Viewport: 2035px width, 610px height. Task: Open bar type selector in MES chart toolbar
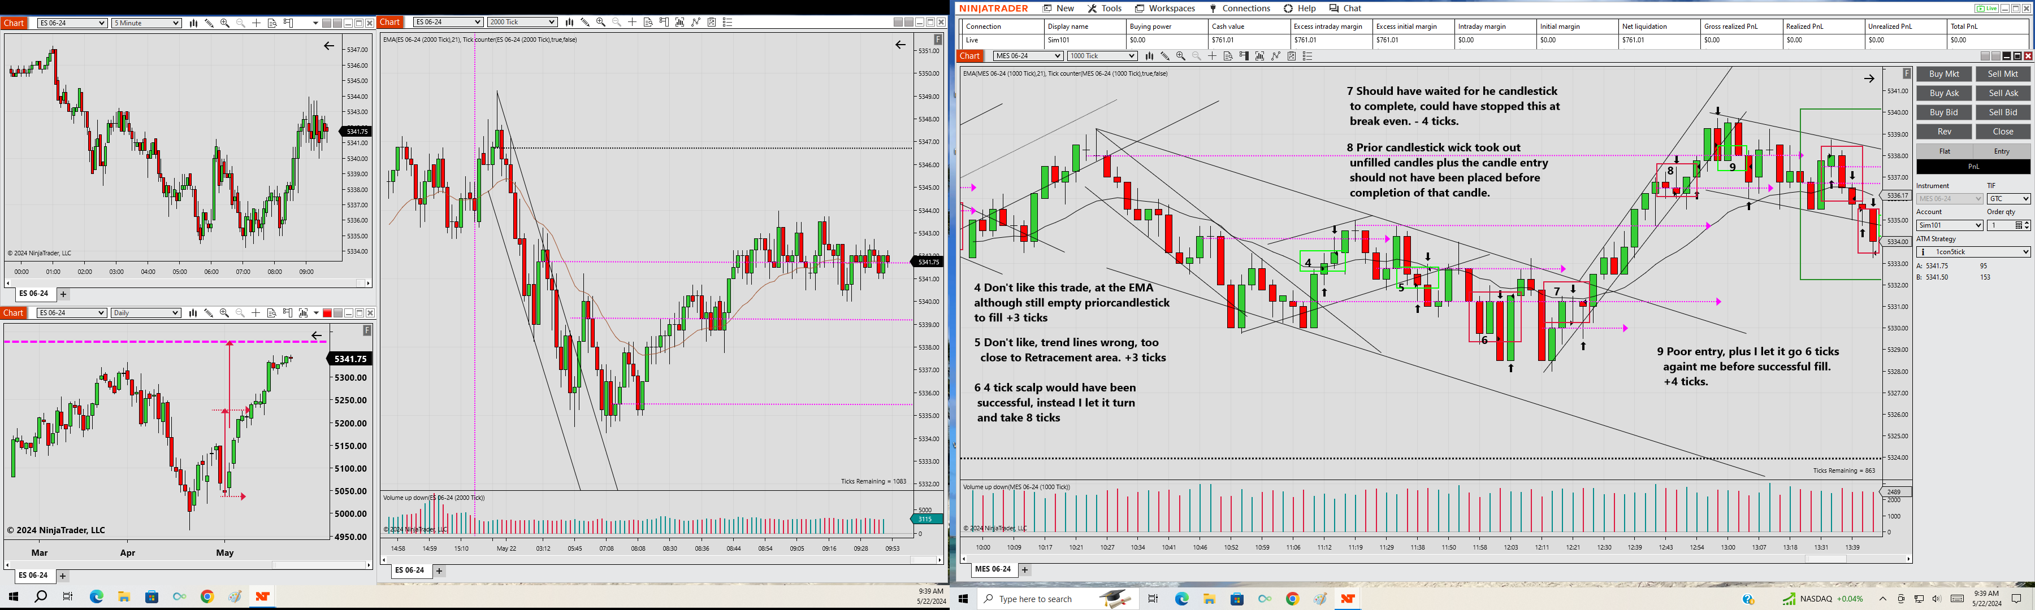[x=1149, y=56]
